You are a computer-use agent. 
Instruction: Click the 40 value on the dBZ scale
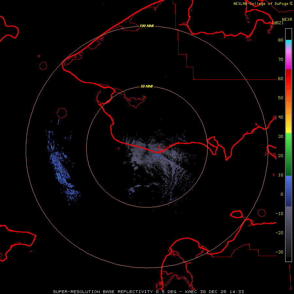(281, 117)
